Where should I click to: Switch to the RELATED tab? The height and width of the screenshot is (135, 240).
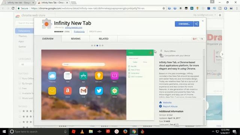click(103, 39)
